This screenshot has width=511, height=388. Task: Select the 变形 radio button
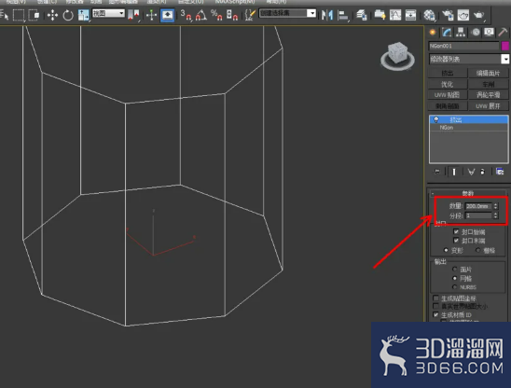(x=446, y=250)
